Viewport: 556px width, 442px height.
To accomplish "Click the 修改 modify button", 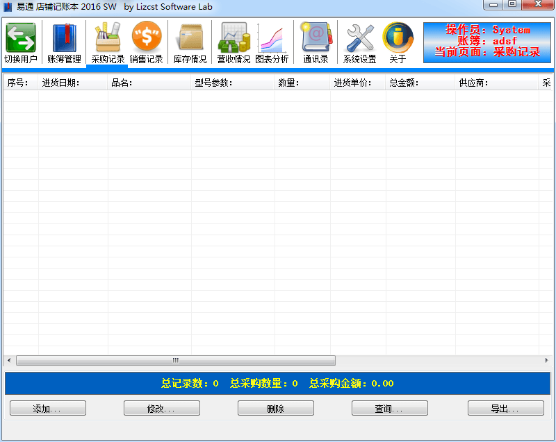I will (x=162, y=409).
